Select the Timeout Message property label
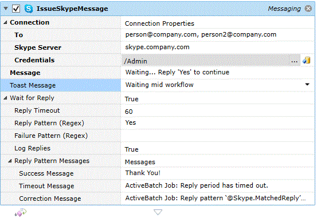Viewport: 317px width, 222px height. tap(46, 186)
